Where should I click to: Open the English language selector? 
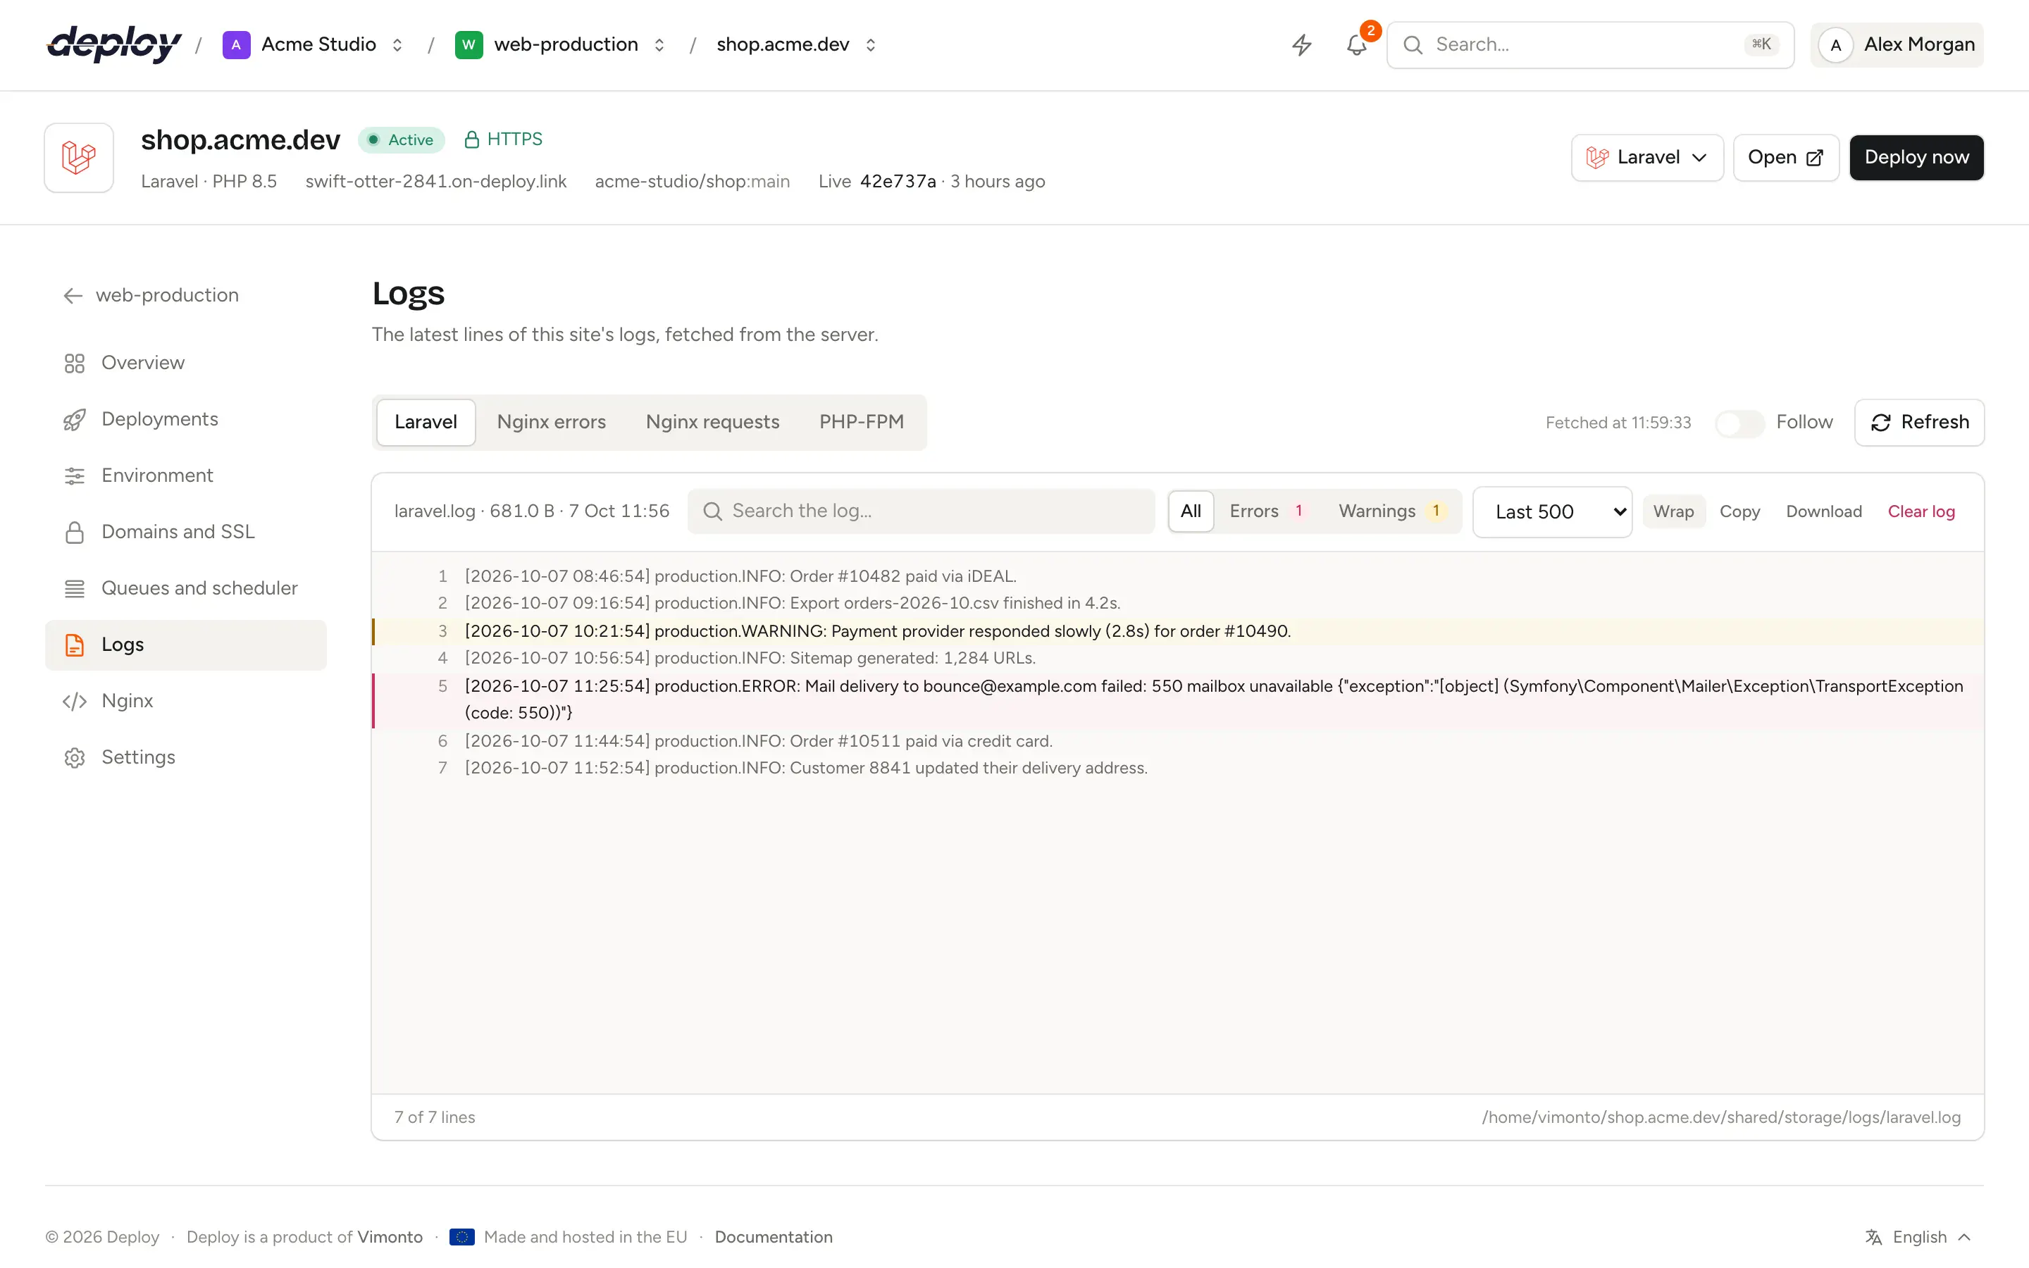pyautogui.click(x=1919, y=1237)
